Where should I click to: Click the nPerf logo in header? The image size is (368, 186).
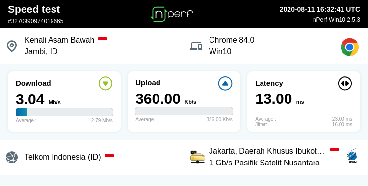172,14
